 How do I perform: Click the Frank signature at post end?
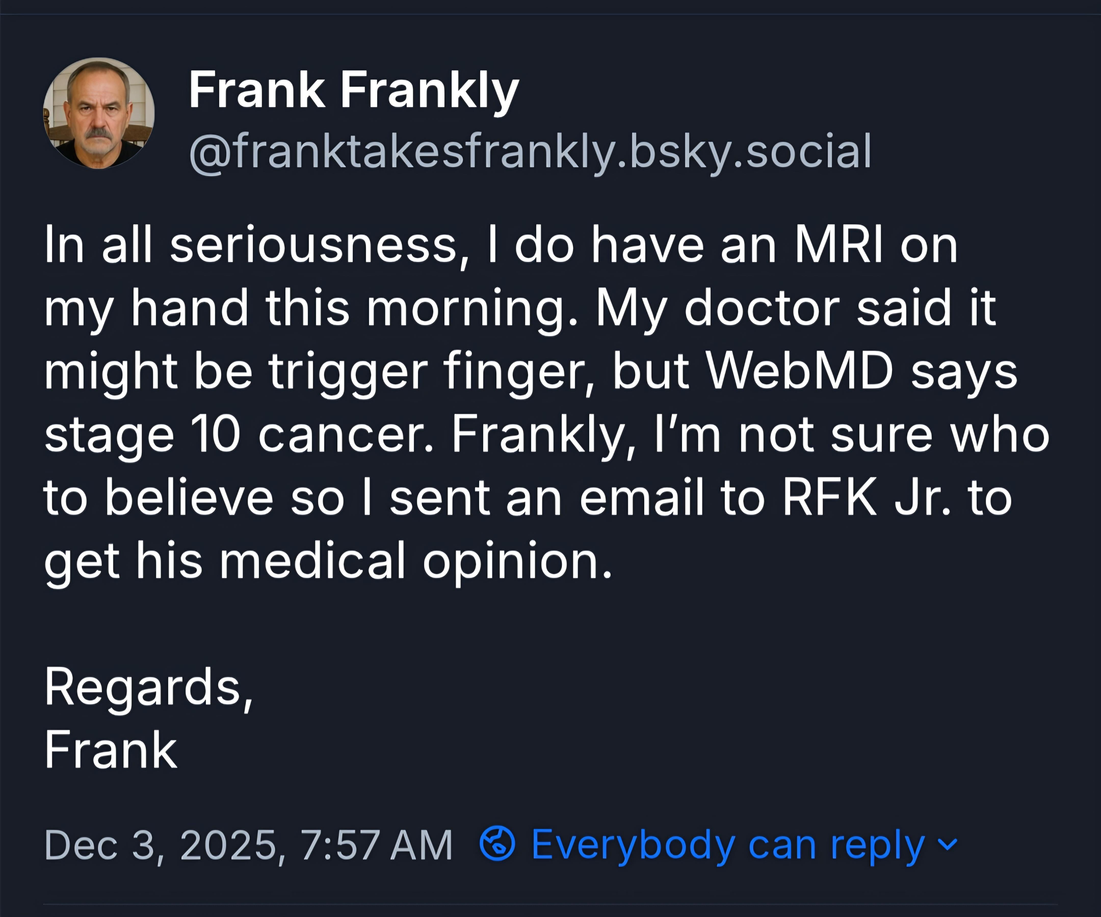(111, 750)
